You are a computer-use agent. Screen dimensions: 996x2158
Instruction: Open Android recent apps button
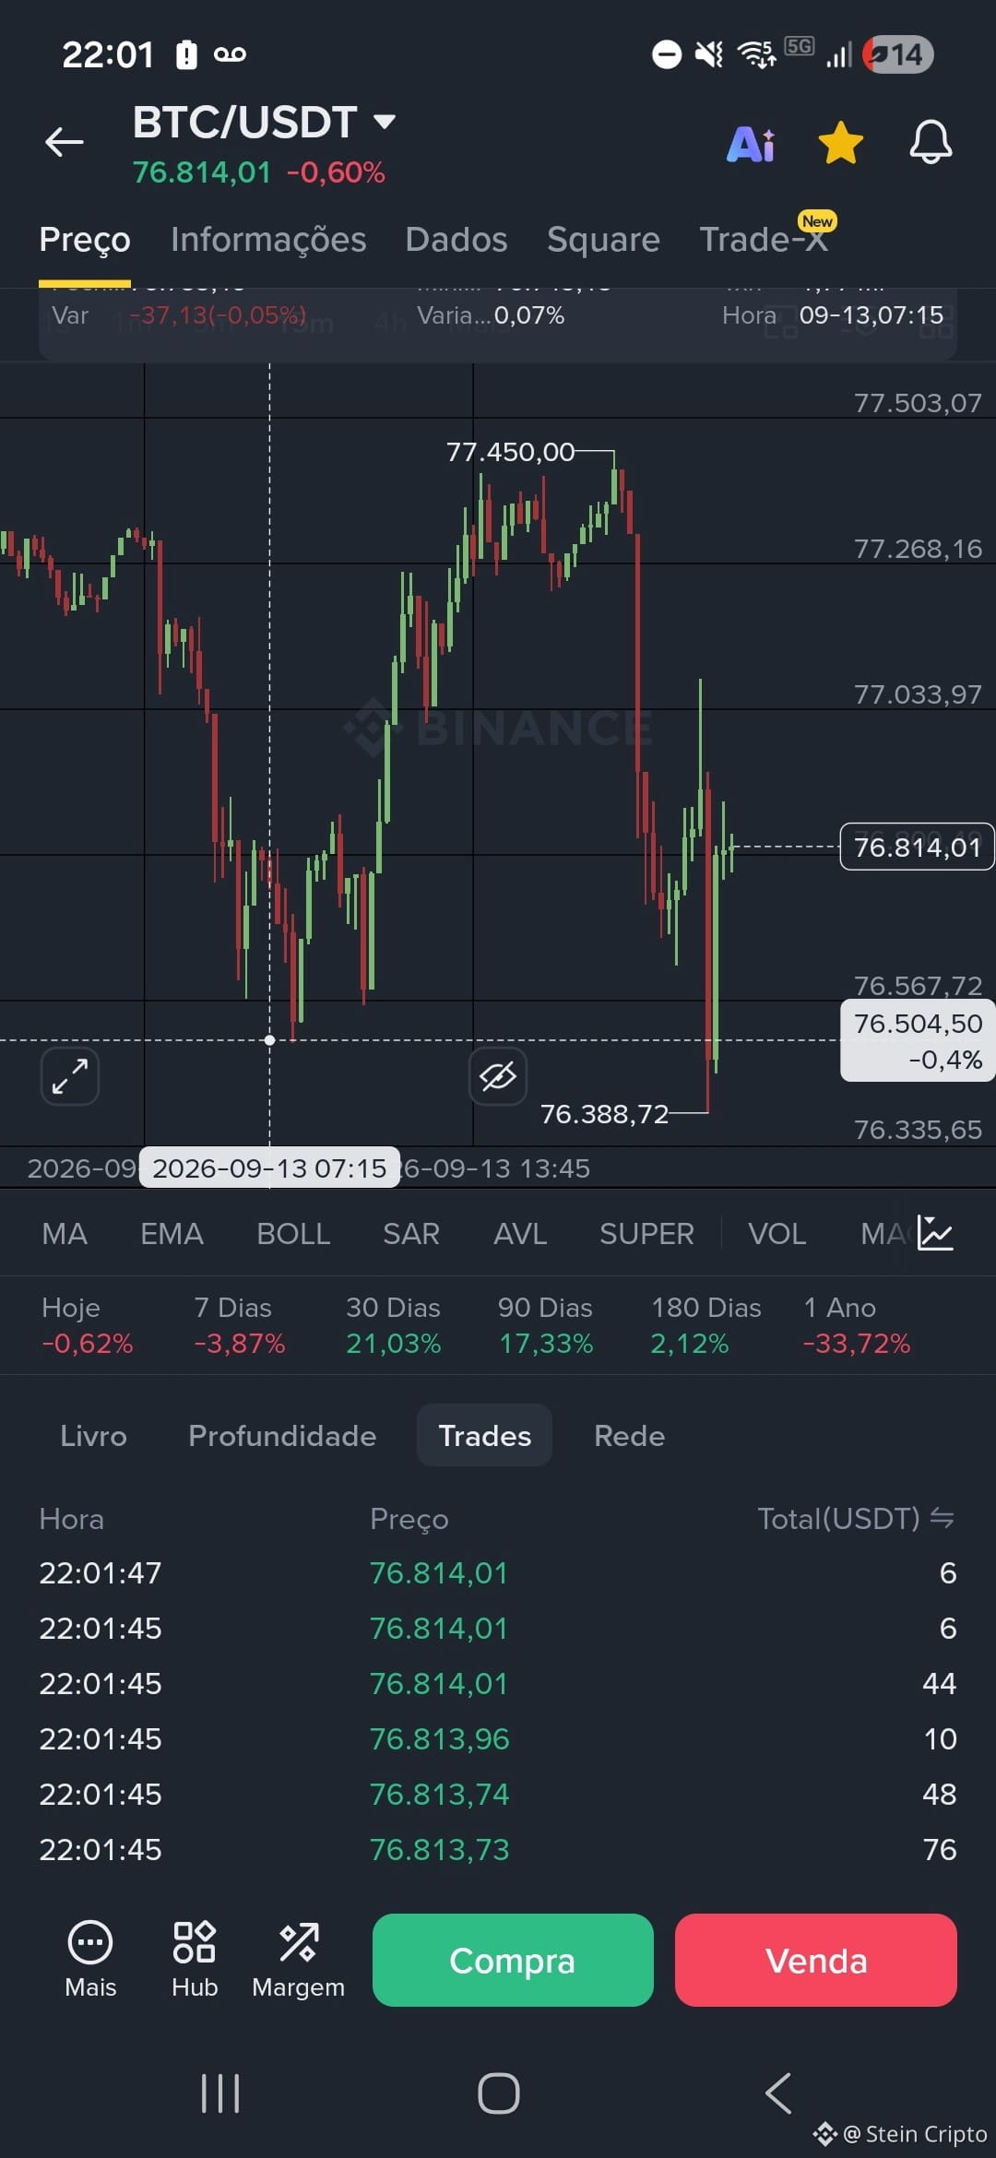[220, 2093]
